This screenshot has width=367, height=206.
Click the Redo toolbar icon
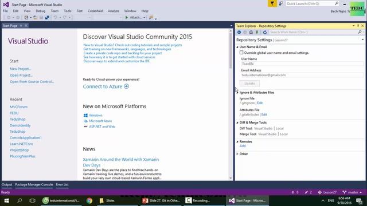65,18
